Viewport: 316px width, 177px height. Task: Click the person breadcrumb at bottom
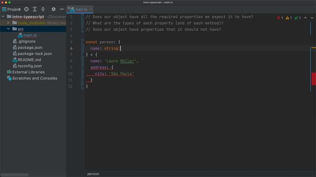pyautogui.click(x=93, y=174)
